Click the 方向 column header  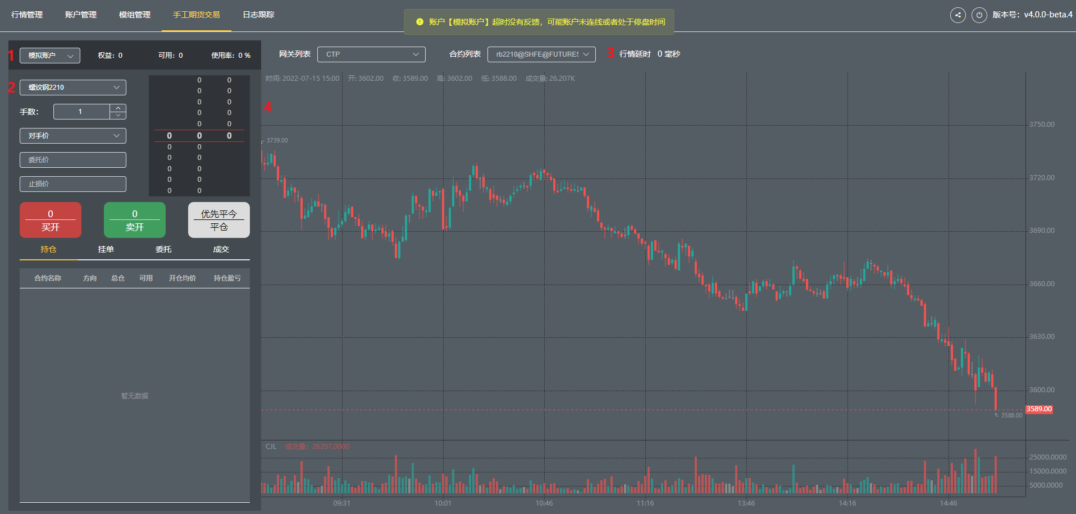(90, 278)
